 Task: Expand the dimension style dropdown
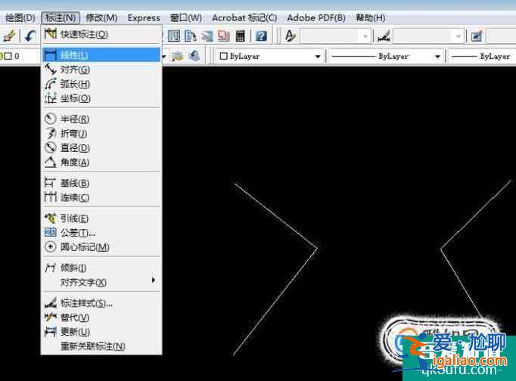[458, 36]
